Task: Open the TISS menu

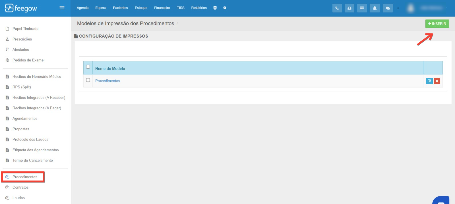Action: [181, 8]
